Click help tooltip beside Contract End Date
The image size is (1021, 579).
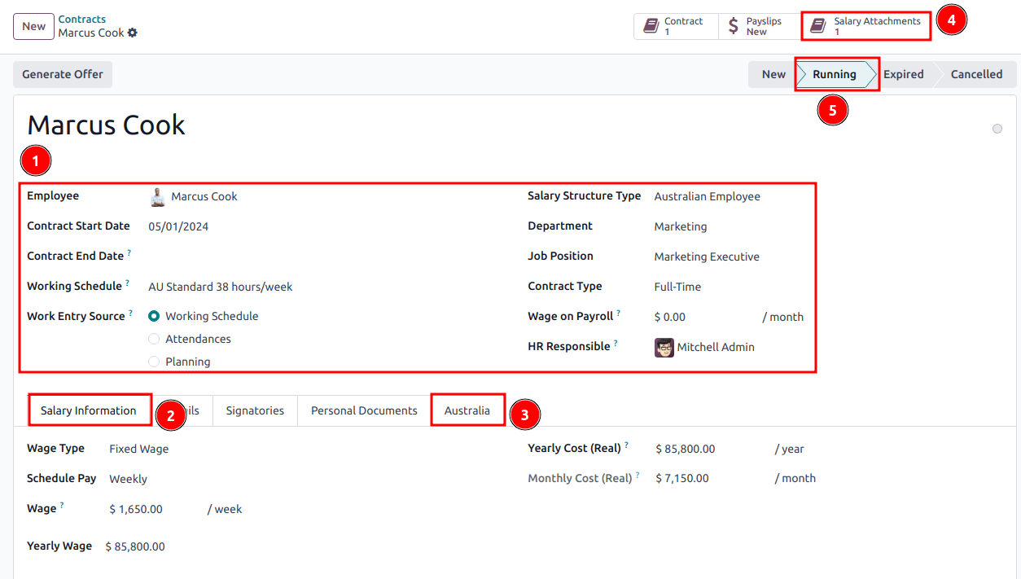tap(129, 253)
